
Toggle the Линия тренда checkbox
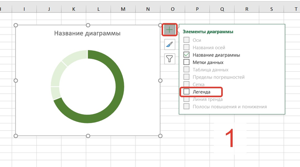coord(186,99)
